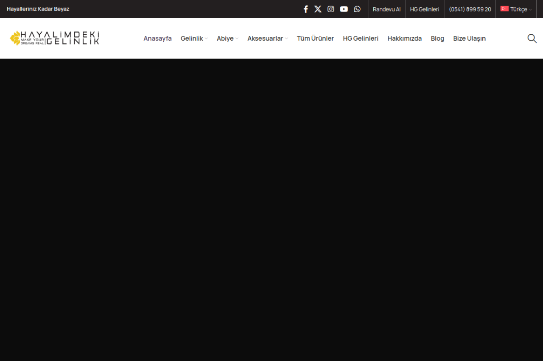Expand the Gelinlik menu chevron
This screenshot has width=543, height=361.
206,39
